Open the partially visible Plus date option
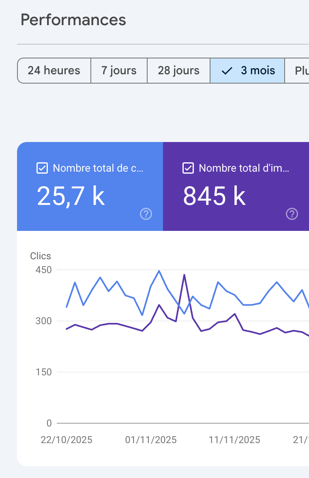309x478 pixels. pyautogui.click(x=297, y=71)
